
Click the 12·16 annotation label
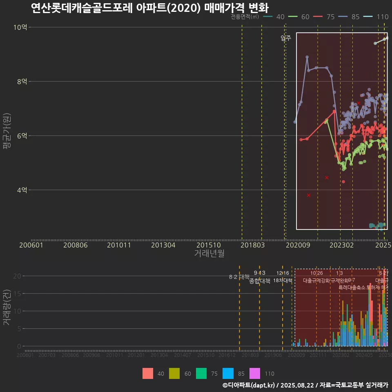(x=283, y=273)
